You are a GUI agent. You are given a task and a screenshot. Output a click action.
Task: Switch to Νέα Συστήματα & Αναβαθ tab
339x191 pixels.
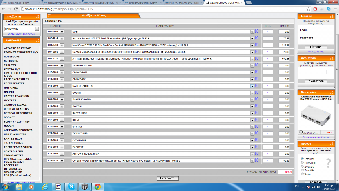[63, 3]
